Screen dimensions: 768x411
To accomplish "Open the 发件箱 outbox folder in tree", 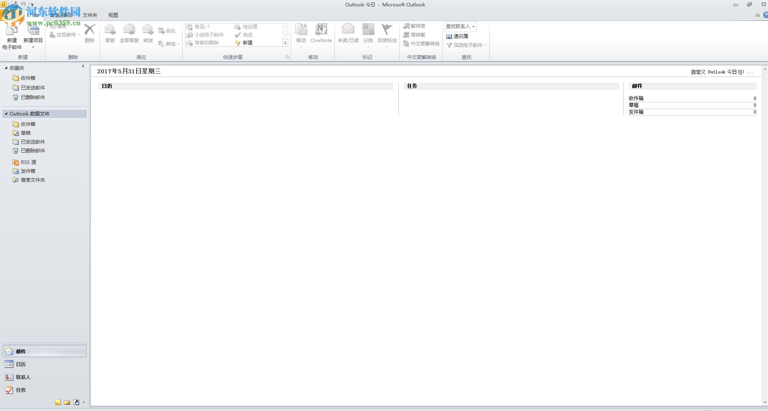I will coord(24,171).
